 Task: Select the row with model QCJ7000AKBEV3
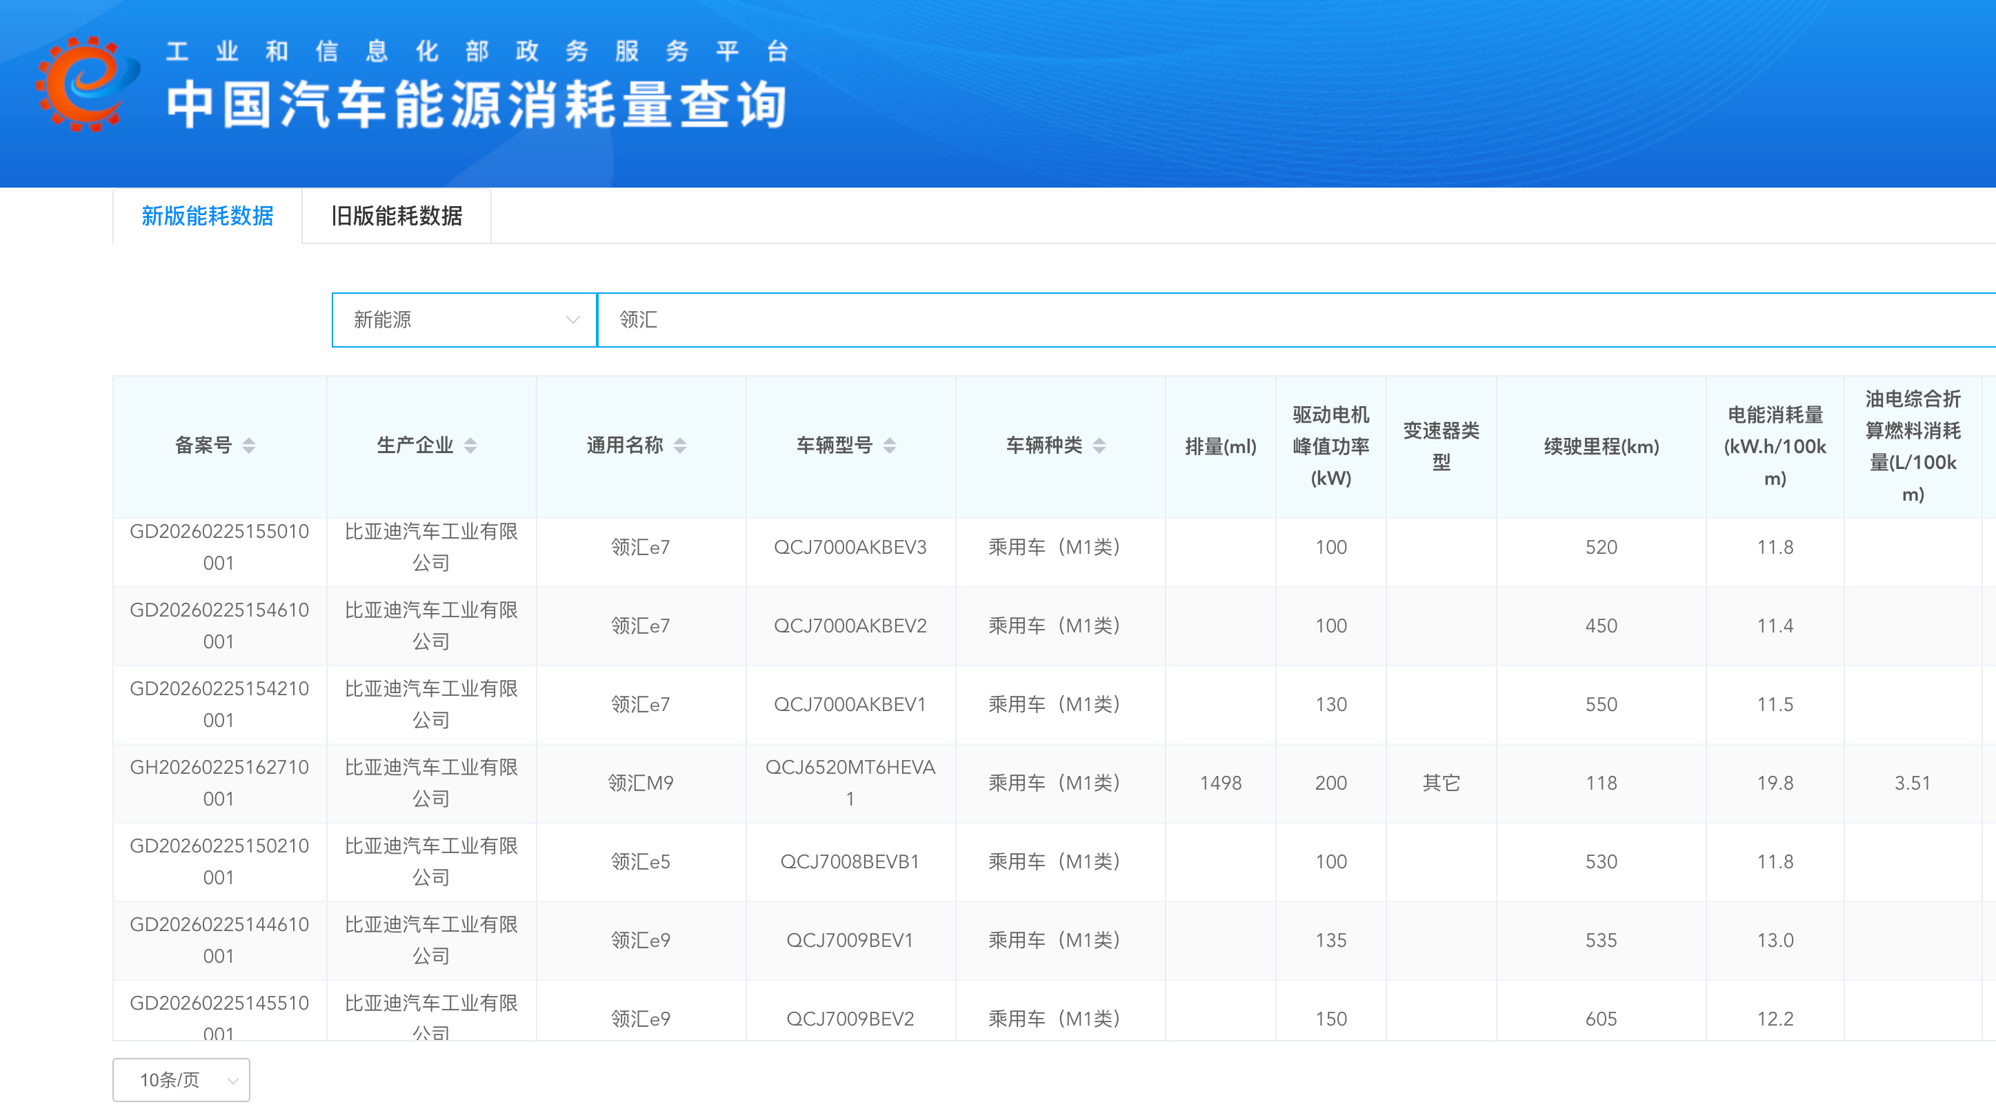[850, 547]
